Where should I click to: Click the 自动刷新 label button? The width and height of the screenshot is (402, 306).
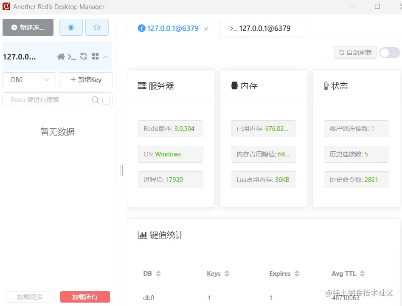pyautogui.click(x=355, y=53)
